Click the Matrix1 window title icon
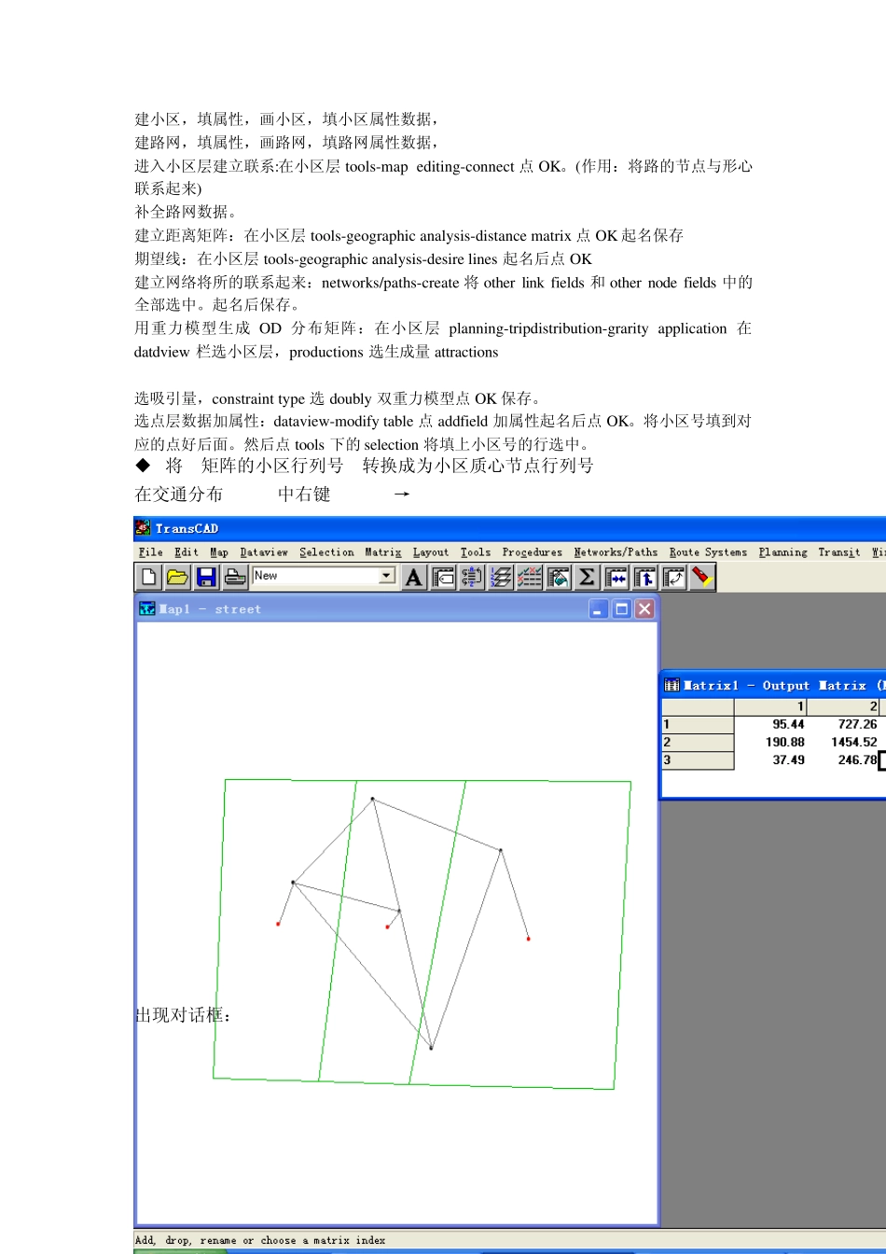886x1254 pixels. (x=671, y=685)
